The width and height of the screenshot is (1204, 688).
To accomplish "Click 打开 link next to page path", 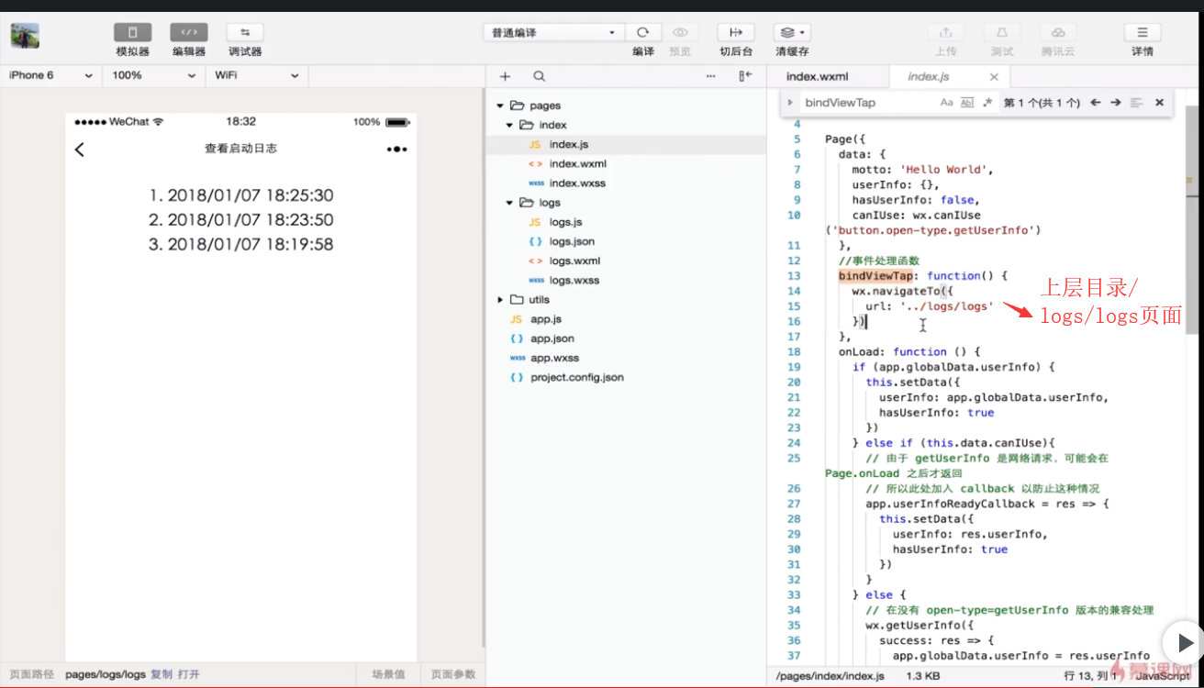I will [189, 674].
